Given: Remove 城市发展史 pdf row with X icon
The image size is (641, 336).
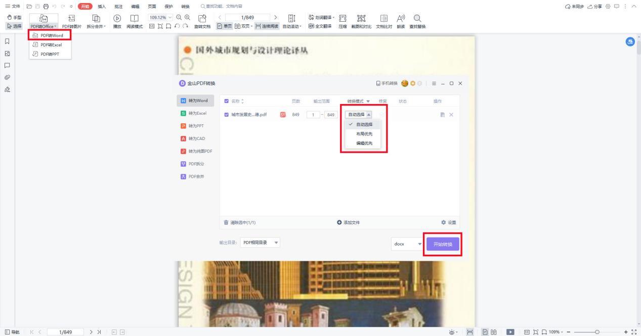Looking at the screenshot, I should click(451, 115).
